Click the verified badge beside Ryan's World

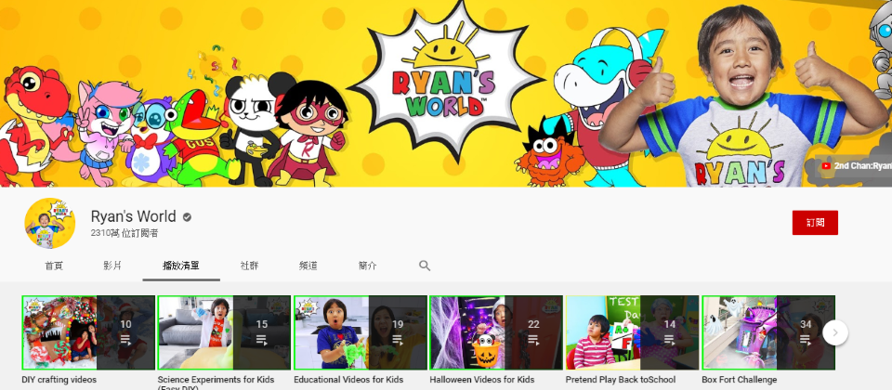point(187,217)
